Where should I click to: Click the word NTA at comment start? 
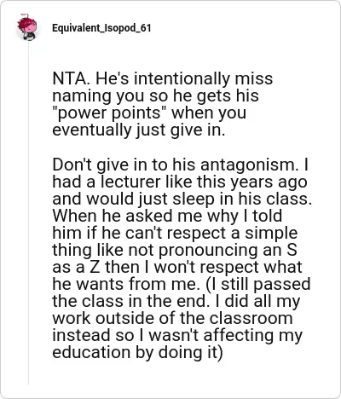pyautogui.click(x=70, y=78)
